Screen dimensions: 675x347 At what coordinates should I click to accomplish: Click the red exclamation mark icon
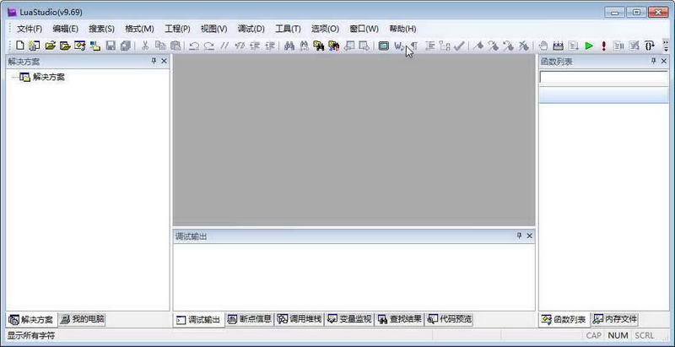coord(603,46)
